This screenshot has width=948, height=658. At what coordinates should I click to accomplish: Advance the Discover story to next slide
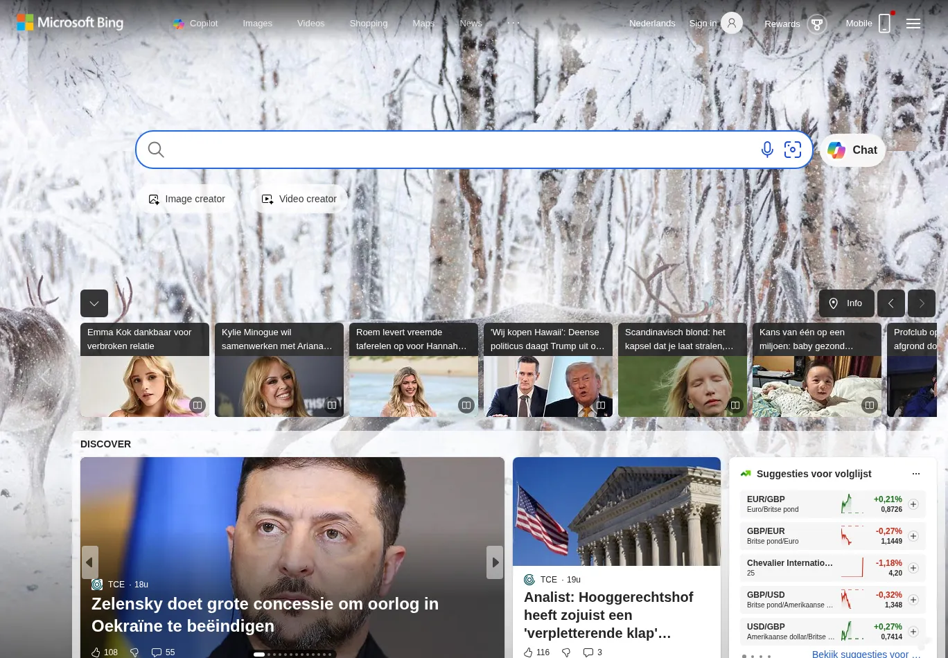coord(495,562)
